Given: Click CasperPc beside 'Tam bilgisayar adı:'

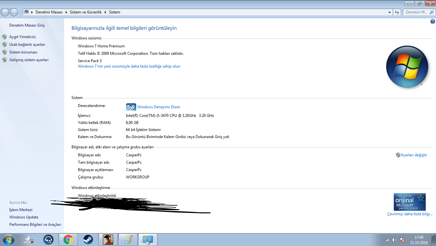Looking at the screenshot, I should pos(134,162).
